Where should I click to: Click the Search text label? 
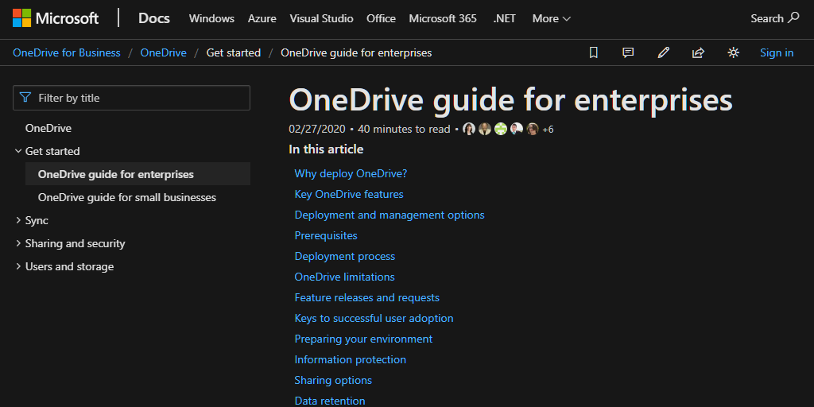[767, 19]
